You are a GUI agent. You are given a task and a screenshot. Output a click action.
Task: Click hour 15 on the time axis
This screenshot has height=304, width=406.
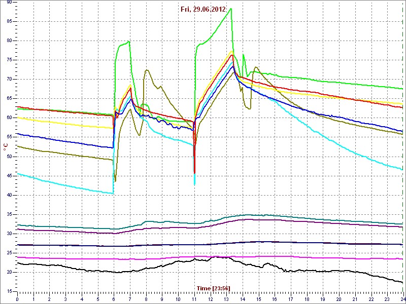point(259,299)
